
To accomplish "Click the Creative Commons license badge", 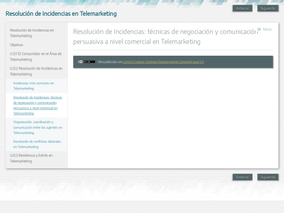I will point(87,62).
